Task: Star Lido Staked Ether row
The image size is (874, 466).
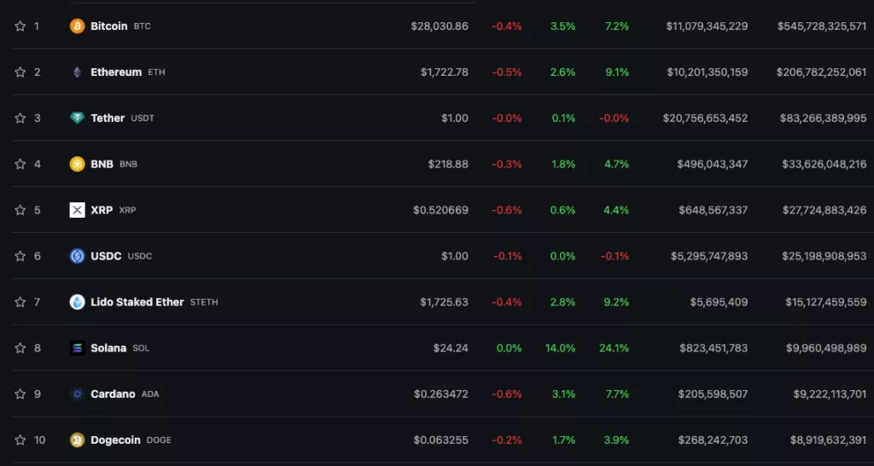Action: (20, 302)
